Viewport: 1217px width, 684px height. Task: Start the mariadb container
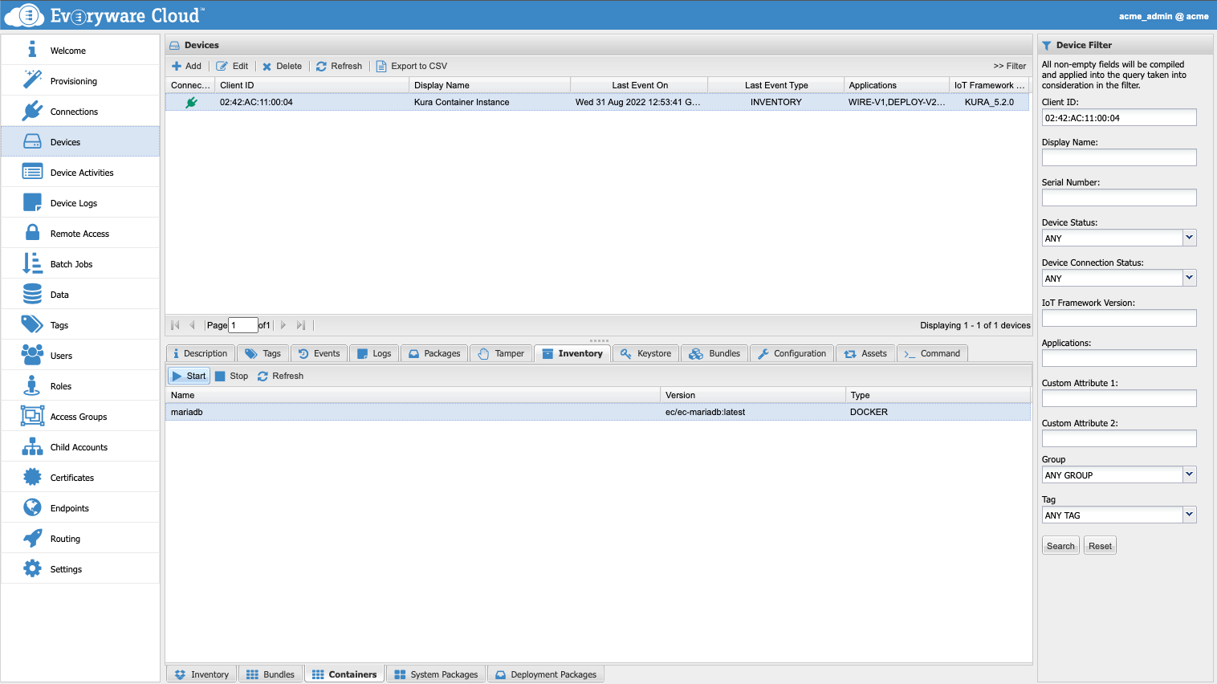pyautogui.click(x=189, y=376)
